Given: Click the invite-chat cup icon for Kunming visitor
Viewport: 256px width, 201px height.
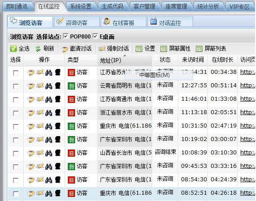Looking at the screenshot, I should point(31,86).
